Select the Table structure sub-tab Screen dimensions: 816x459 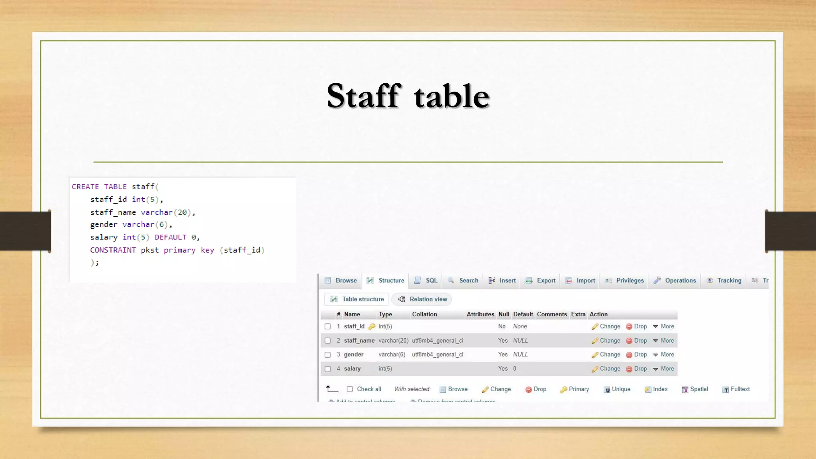[x=357, y=299]
